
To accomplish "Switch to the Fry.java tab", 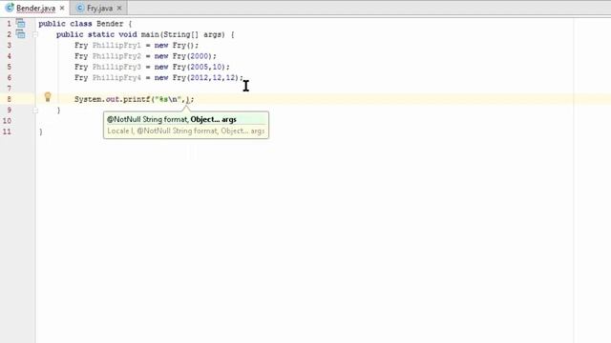I will pos(99,8).
